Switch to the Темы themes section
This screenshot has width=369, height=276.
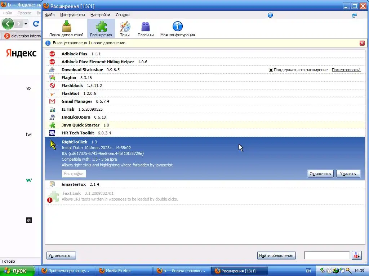(x=125, y=28)
